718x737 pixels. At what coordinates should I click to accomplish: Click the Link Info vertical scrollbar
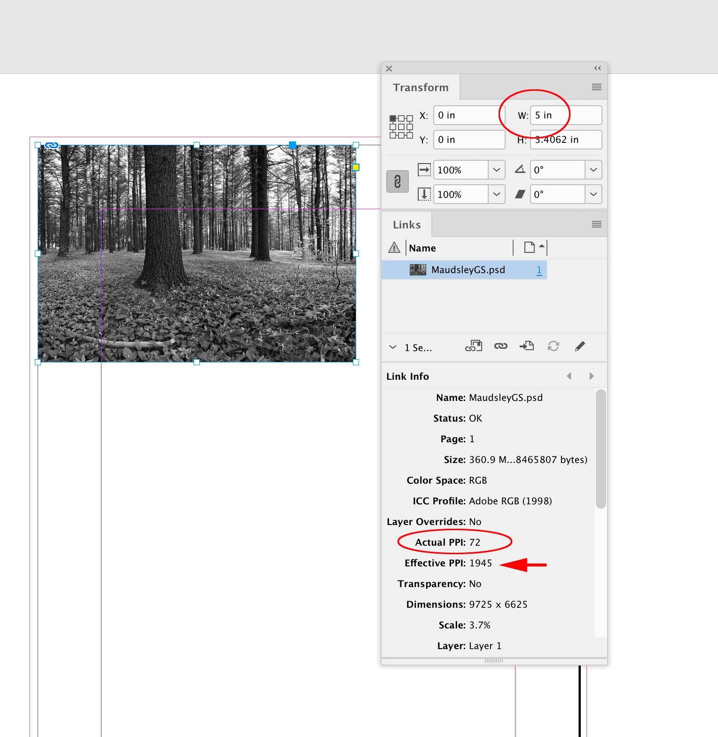pos(601,449)
